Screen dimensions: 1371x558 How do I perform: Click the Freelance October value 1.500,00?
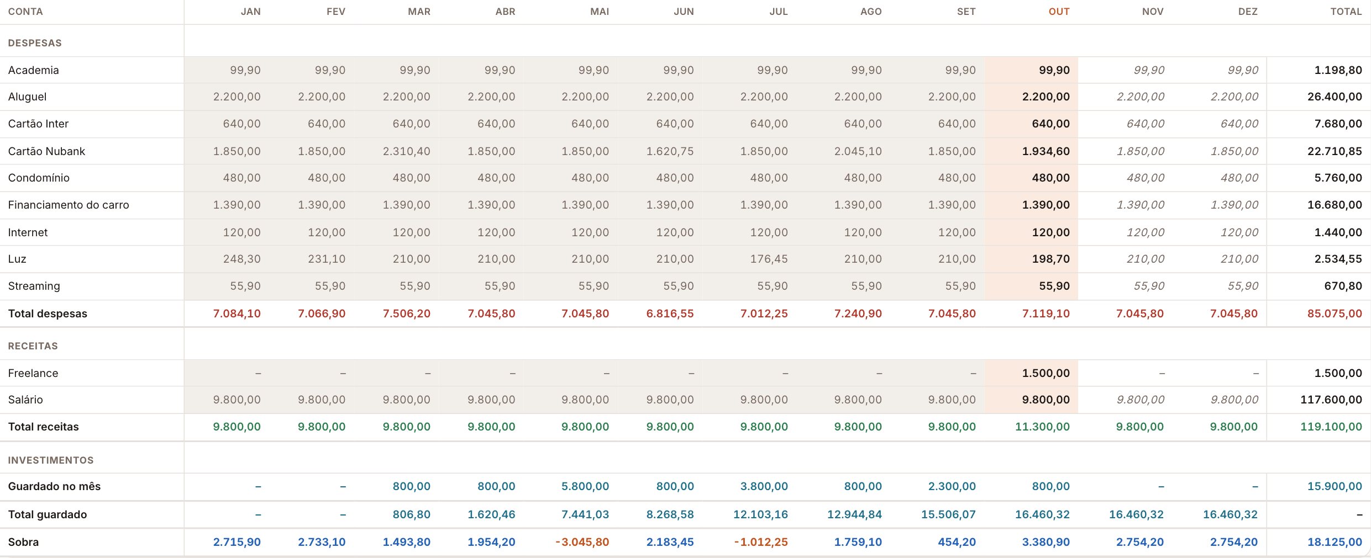click(x=1046, y=373)
